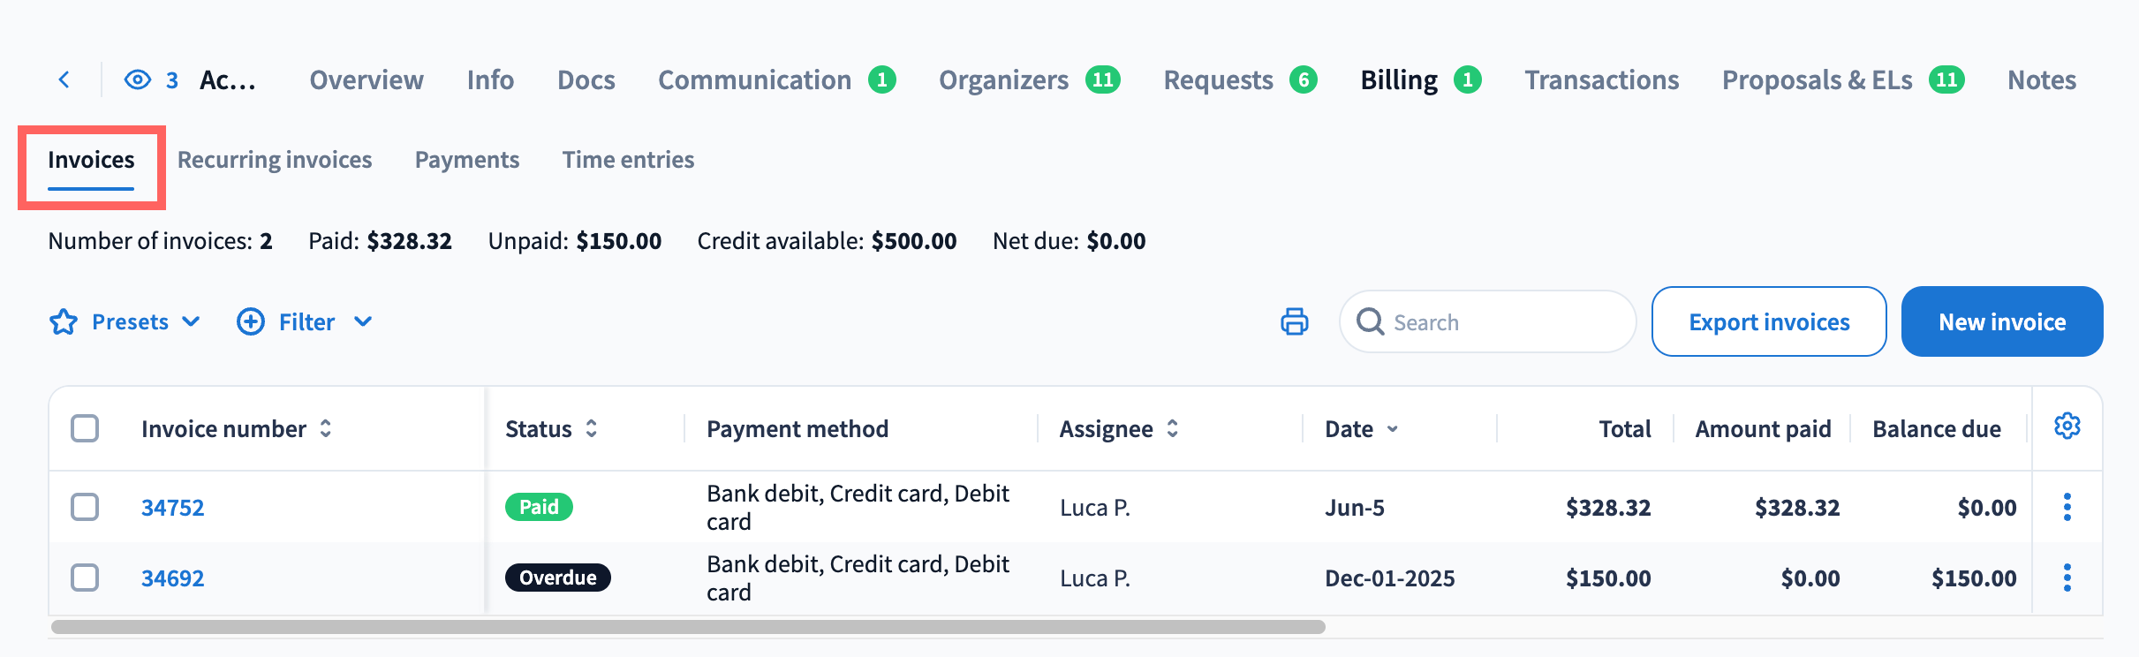2139x657 pixels.
Task: Expand the Presets dropdown chevron
Action: click(x=191, y=321)
